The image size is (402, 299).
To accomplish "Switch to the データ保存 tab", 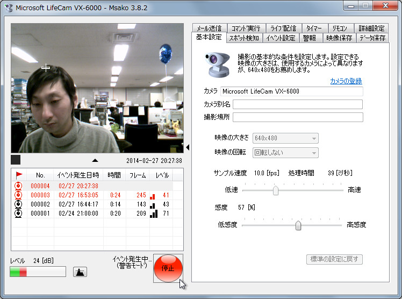I will point(372,38).
